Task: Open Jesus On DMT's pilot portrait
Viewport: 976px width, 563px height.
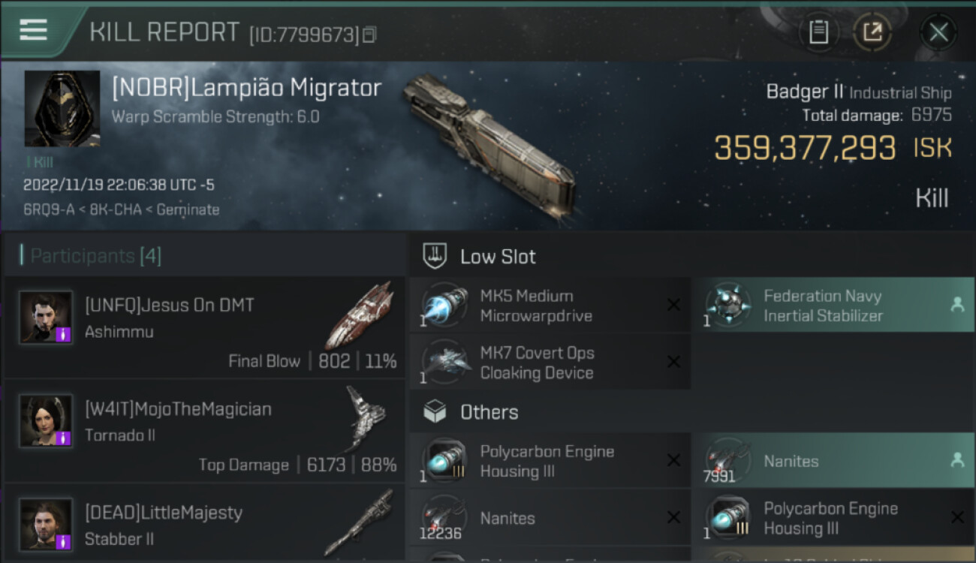Action: click(46, 318)
